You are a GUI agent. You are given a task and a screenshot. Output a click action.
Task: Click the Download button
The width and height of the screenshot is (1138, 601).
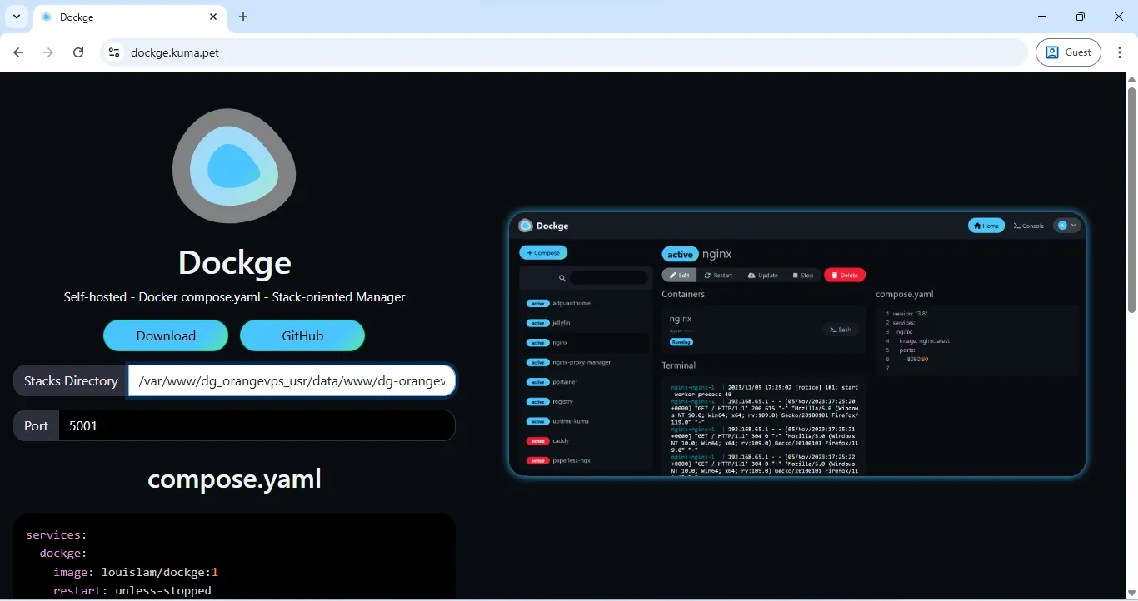pos(166,335)
